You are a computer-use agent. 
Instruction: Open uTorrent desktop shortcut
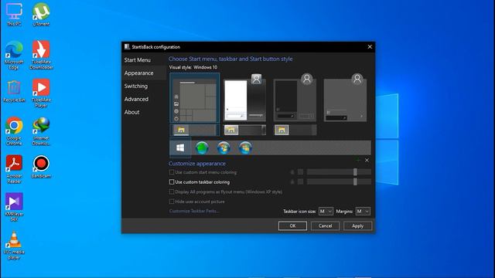[x=41, y=15]
